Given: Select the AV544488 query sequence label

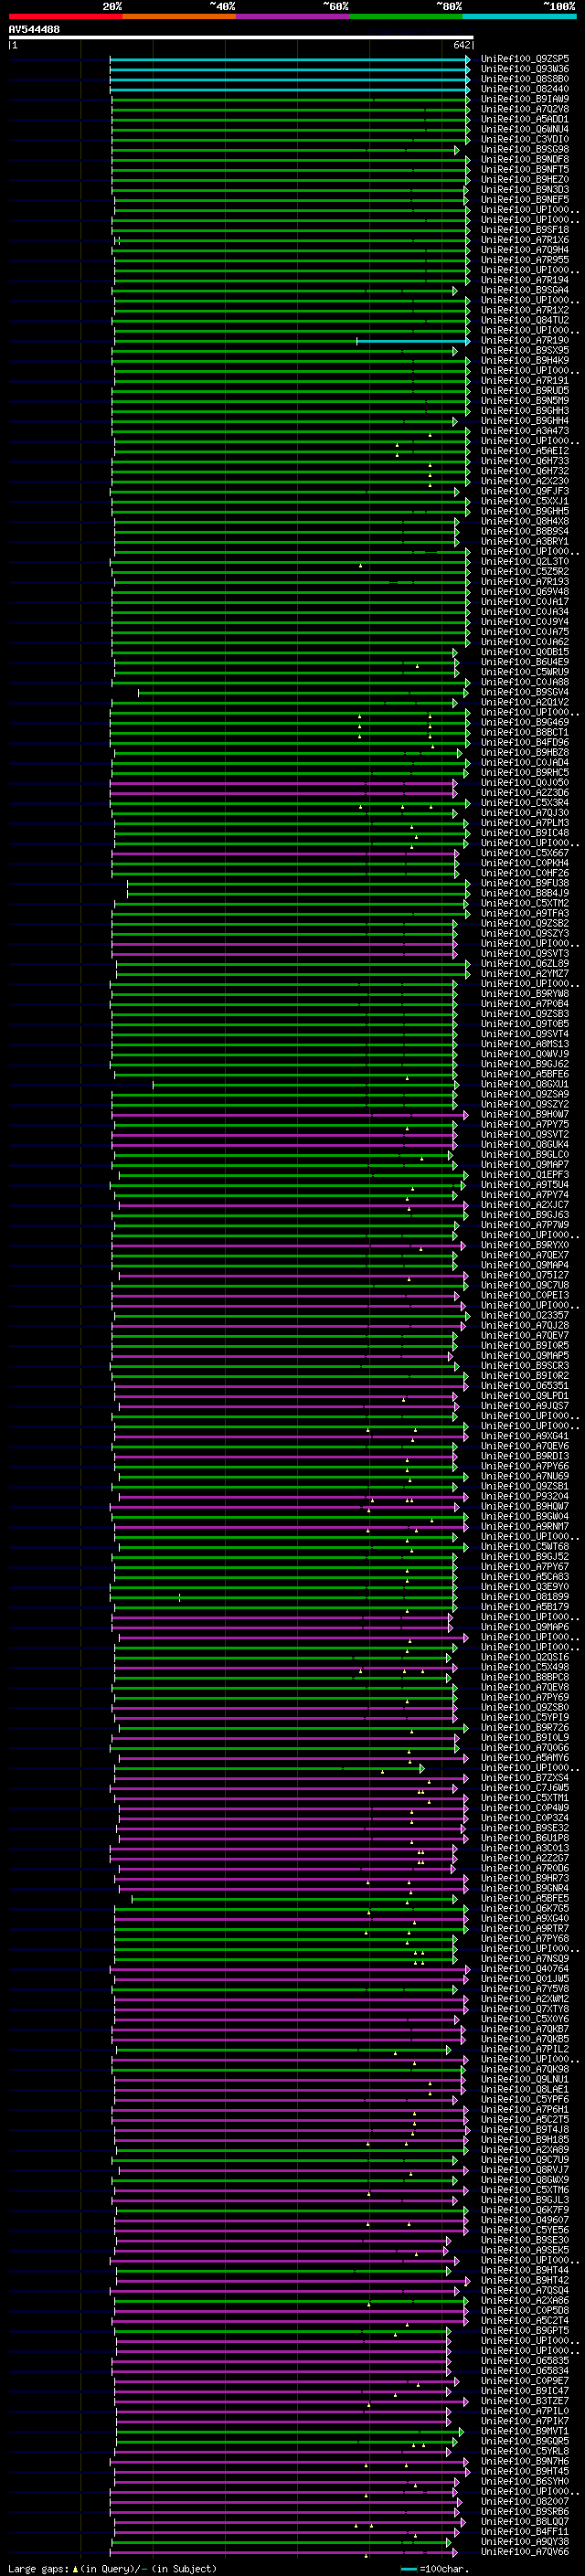Looking at the screenshot, I should 34,30.
